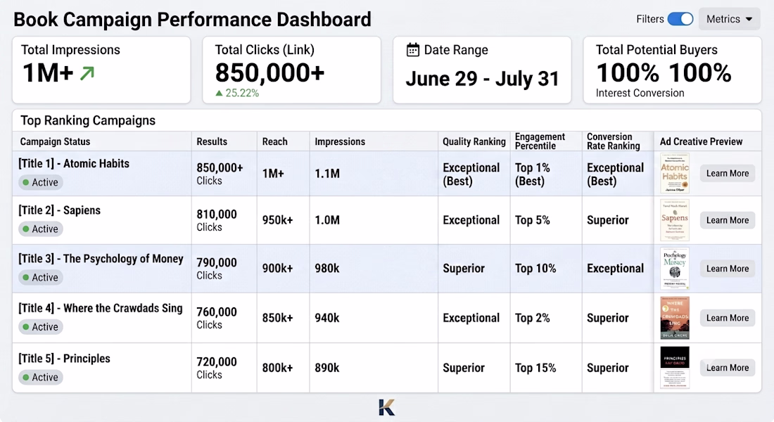This screenshot has width=774, height=422.
Task: Click the Active badge under The Psychology of Money
Action: [x=41, y=277]
